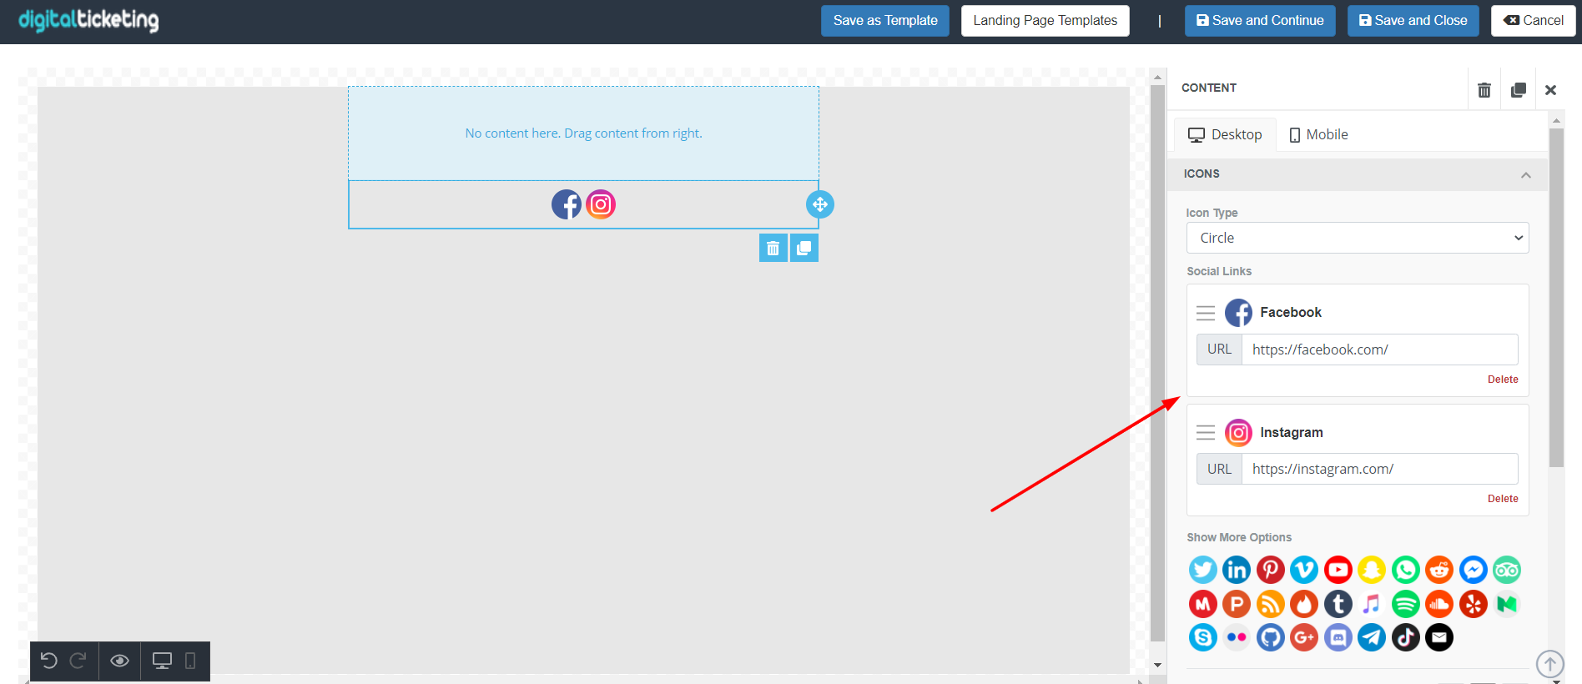The height and width of the screenshot is (684, 1582).
Task: Add the TikTok social icon
Action: click(x=1405, y=637)
